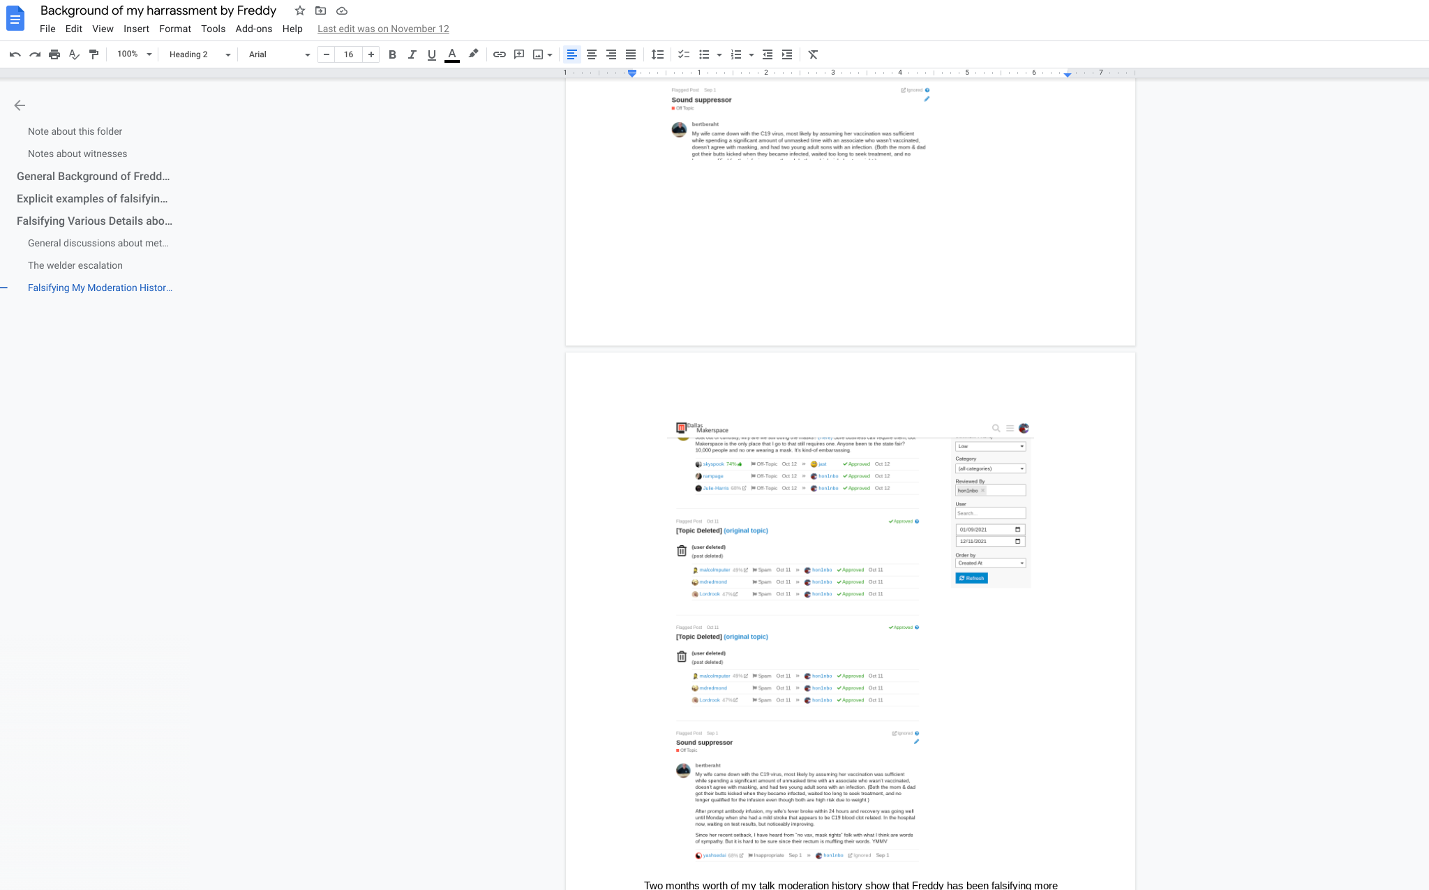
Task: Open the 100% zoom dropdown
Action: (x=134, y=54)
